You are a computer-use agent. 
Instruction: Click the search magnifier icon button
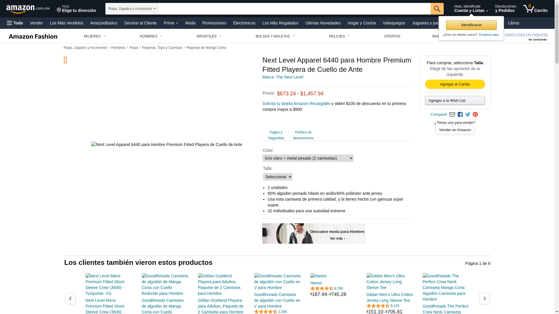(437, 9)
